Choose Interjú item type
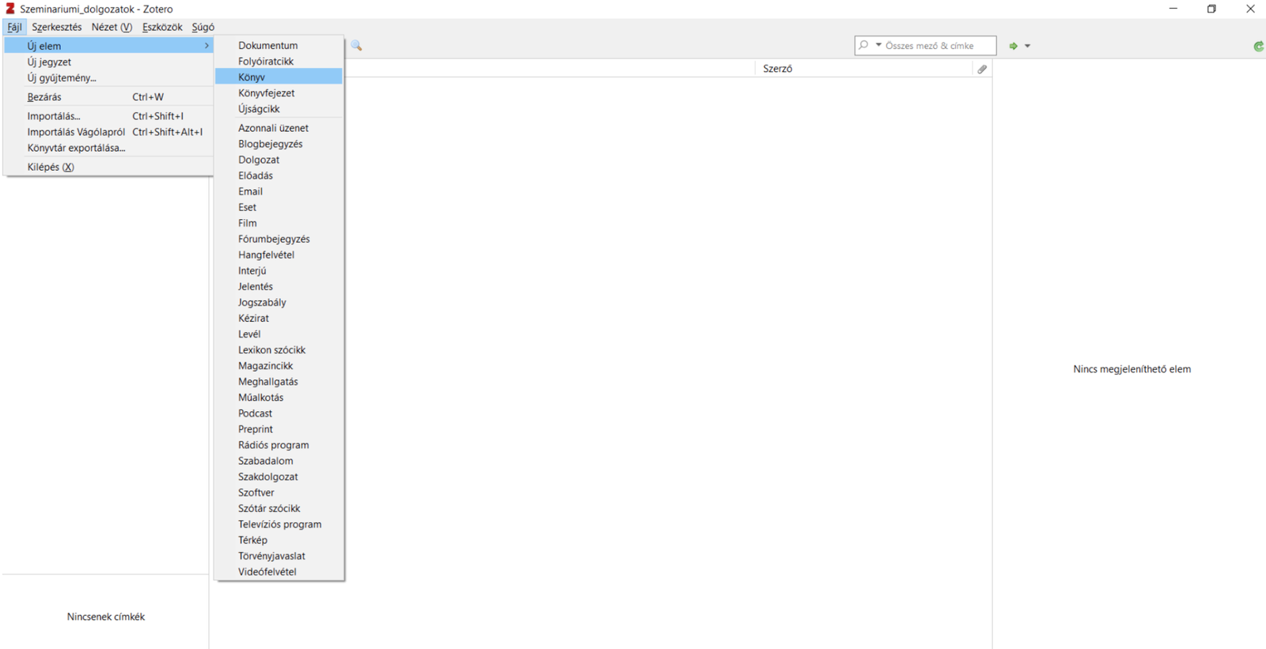 (x=279, y=270)
